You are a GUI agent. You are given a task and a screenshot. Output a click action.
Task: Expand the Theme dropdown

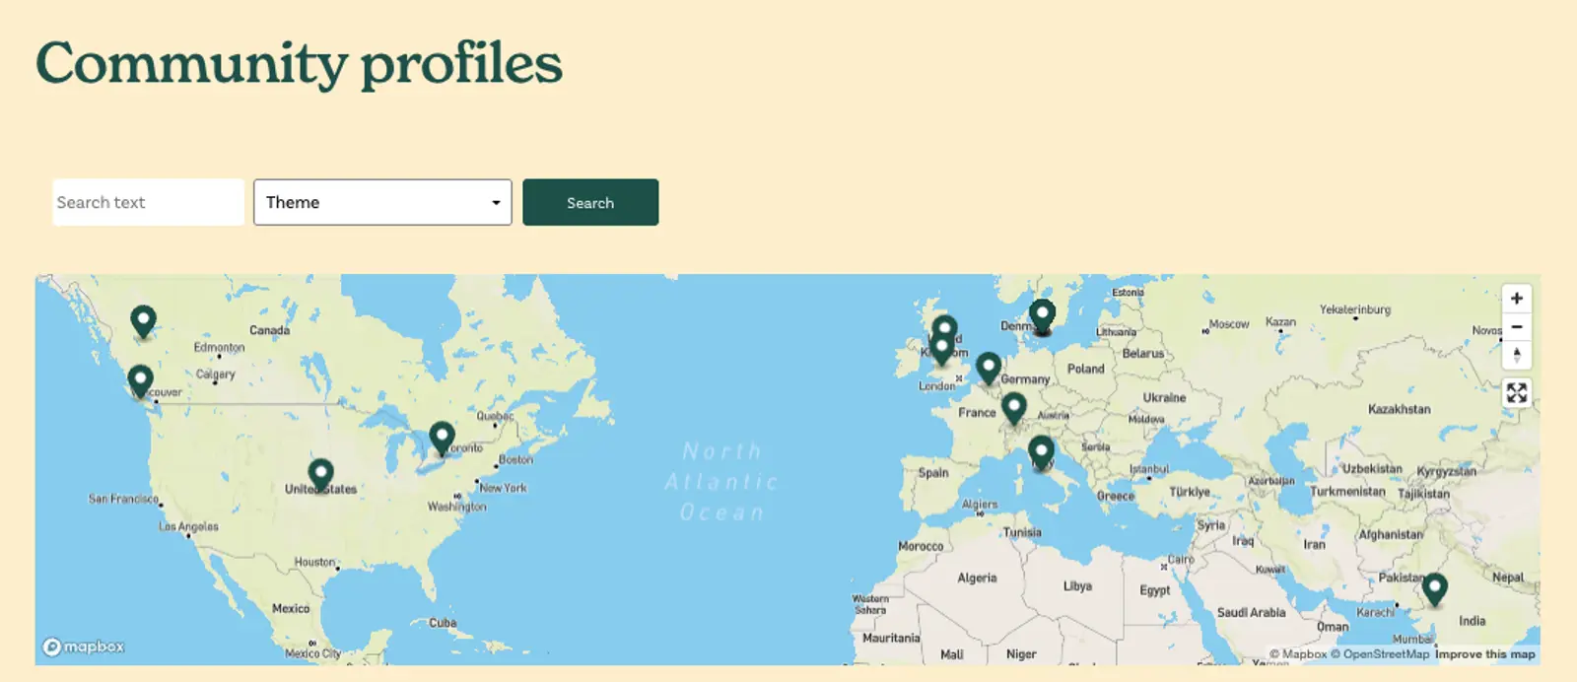point(382,202)
